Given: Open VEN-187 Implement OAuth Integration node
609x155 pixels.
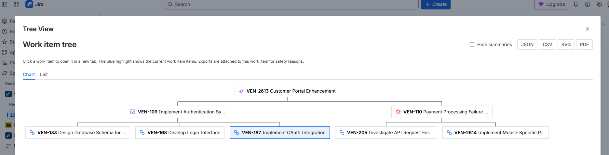Looking at the screenshot, I should [280, 133].
